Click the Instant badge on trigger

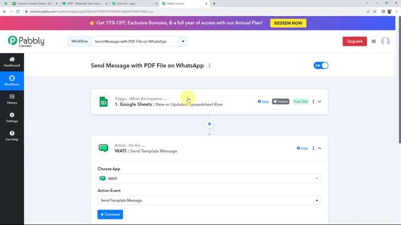point(281,101)
